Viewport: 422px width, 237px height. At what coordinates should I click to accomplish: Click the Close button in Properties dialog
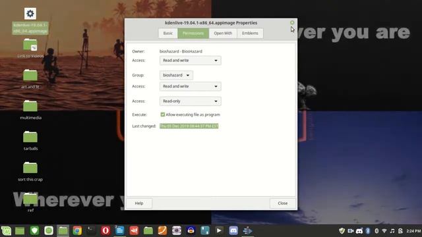click(x=283, y=203)
